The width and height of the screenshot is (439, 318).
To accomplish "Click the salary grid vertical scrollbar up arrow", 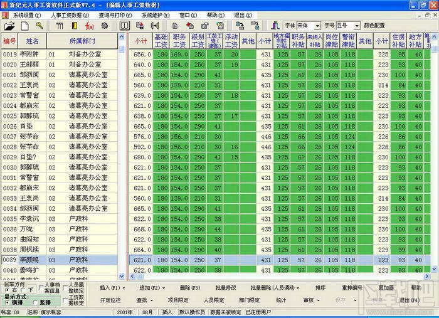I will (x=434, y=36).
